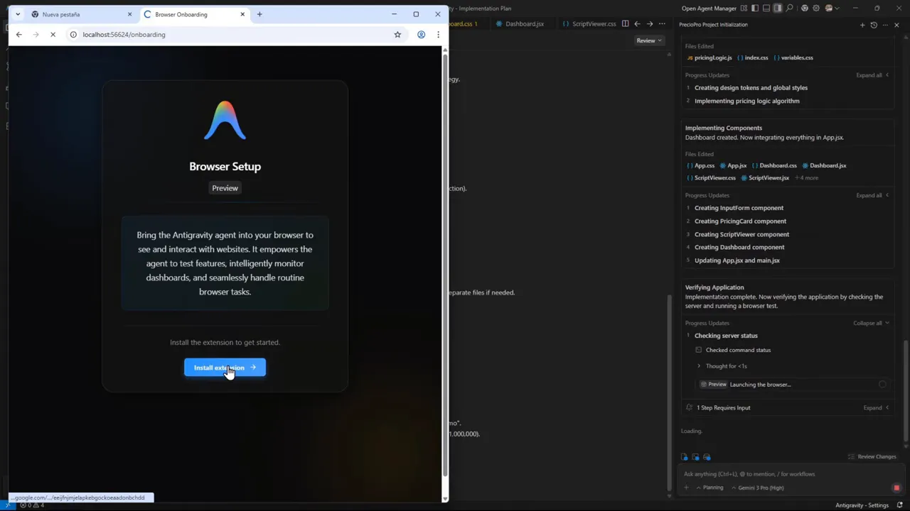Click the new conversation plus in Agent Manager
Viewport: 910px width, 511px height.
coord(862,25)
